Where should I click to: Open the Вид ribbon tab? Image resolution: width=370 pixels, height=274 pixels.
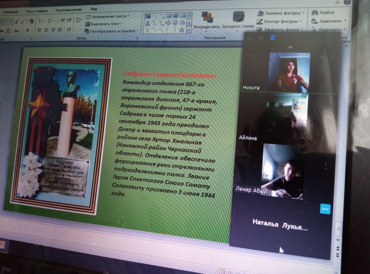click(94, 10)
